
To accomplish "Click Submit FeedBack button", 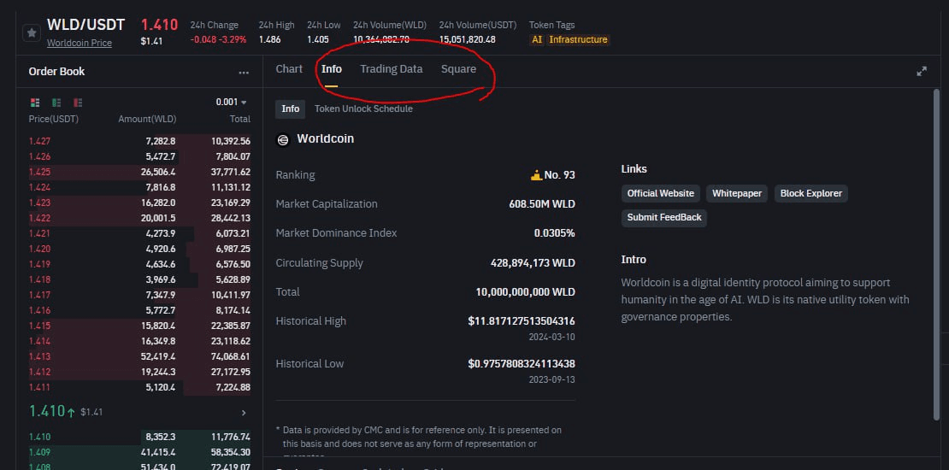I will click(664, 218).
